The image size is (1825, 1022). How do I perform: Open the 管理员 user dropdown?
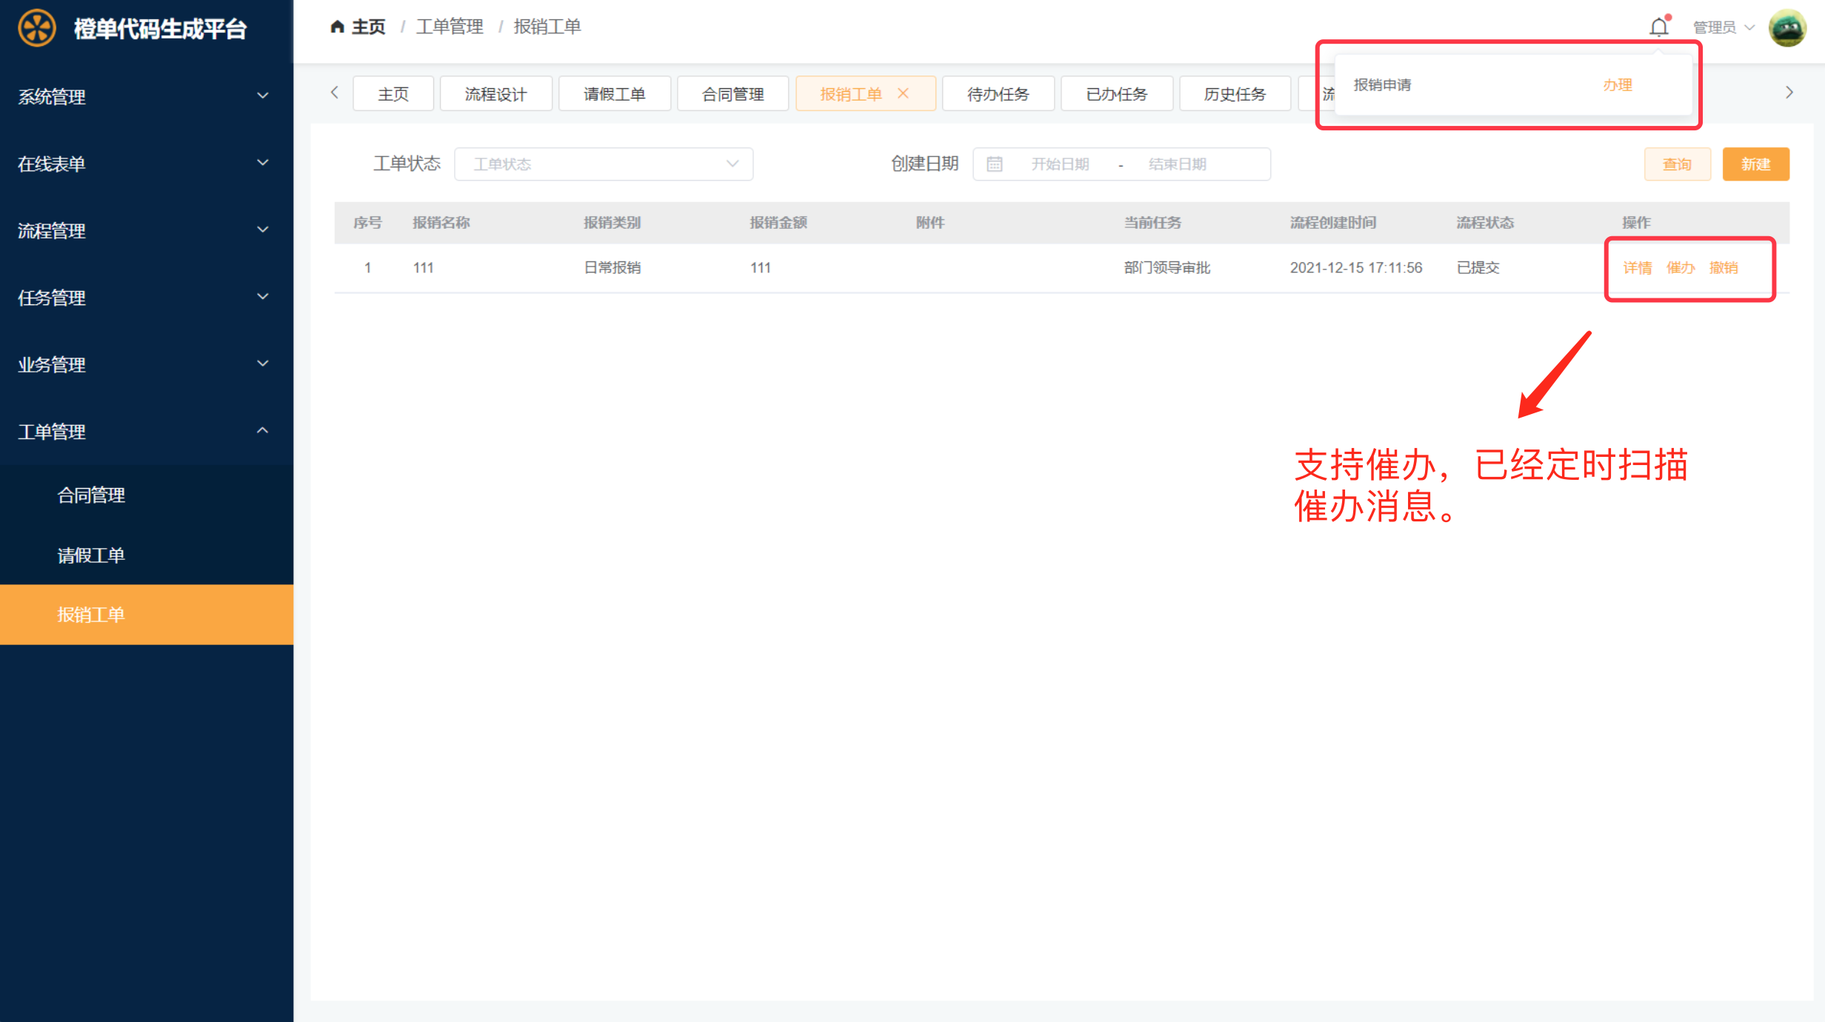tap(1723, 27)
